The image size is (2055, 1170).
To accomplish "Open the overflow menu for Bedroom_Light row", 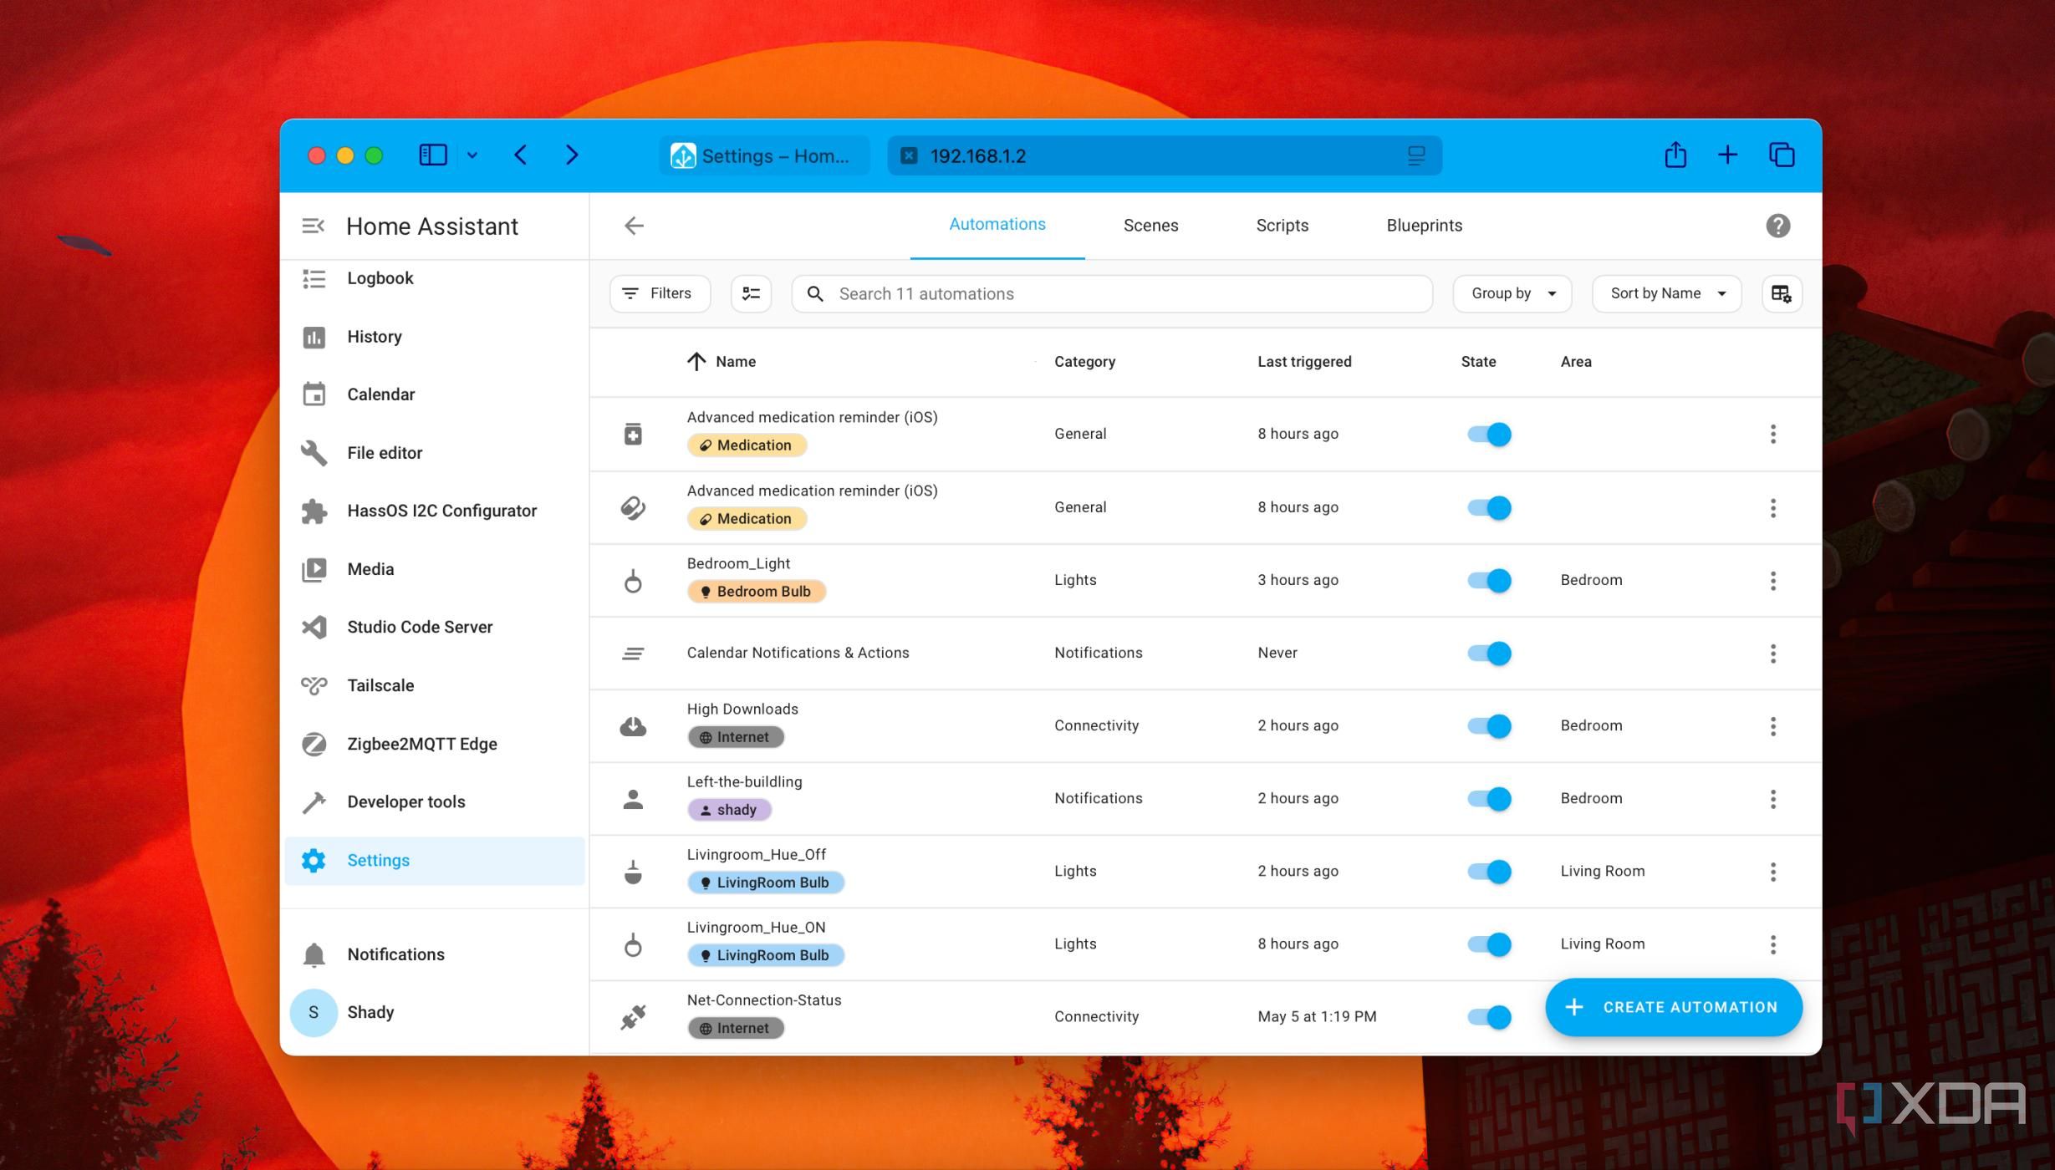I will click(x=1772, y=581).
